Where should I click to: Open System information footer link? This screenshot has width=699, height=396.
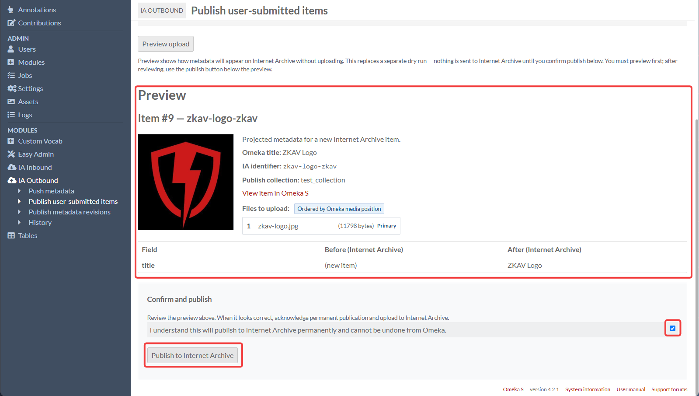coord(588,389)
